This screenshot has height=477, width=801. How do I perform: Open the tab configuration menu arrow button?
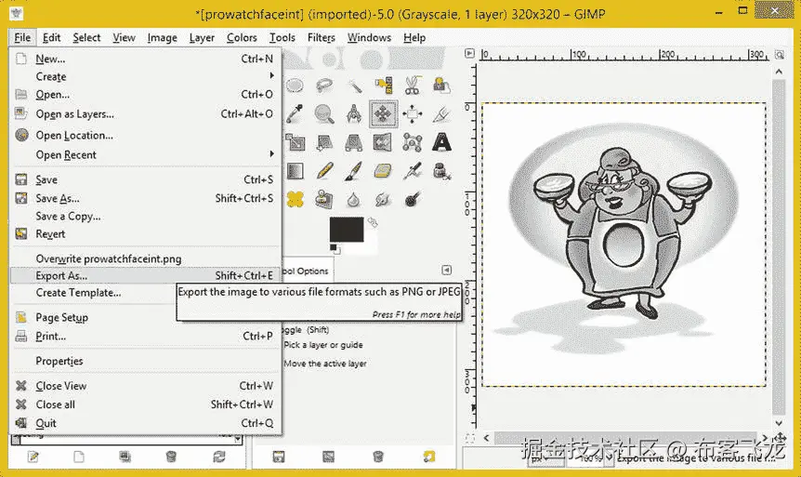pos(446,270)
